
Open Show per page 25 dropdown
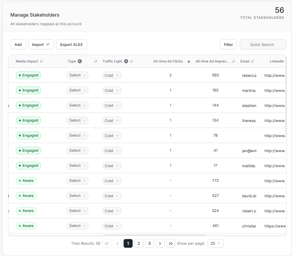[215, 243]
